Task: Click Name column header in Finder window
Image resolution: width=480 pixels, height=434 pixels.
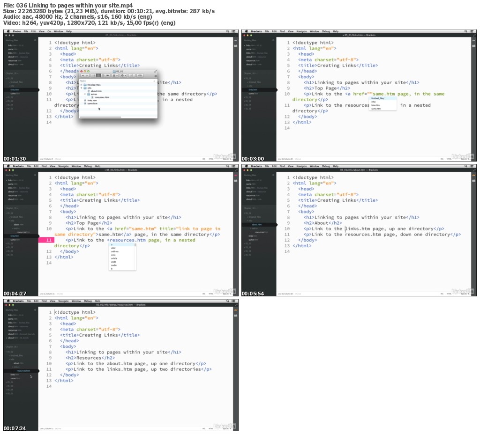Action: (x=83, y=81)
